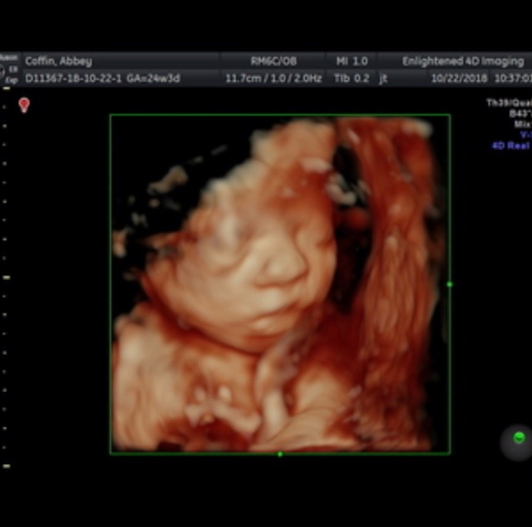Viewport: 532px width, 527px height.
Task: Click the 3D fetal face render
Action: tap(280, 284)
